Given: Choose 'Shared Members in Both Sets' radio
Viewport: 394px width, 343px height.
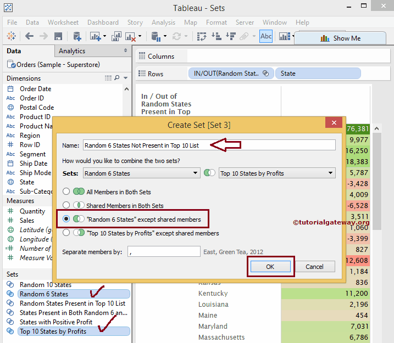Looking at the screenshot, I should [66, 206].
